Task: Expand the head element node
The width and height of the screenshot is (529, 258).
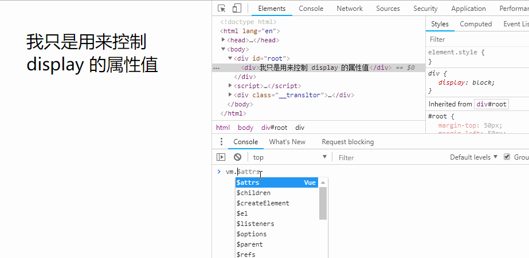Action: click(223, 39)
